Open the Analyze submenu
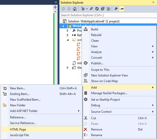 tap(119, 52)
